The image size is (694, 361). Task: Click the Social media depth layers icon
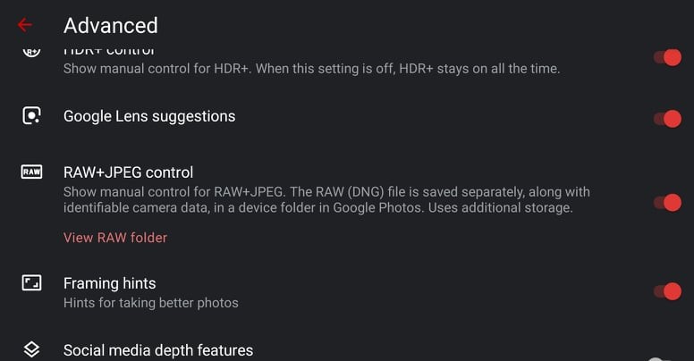(31, 349)
